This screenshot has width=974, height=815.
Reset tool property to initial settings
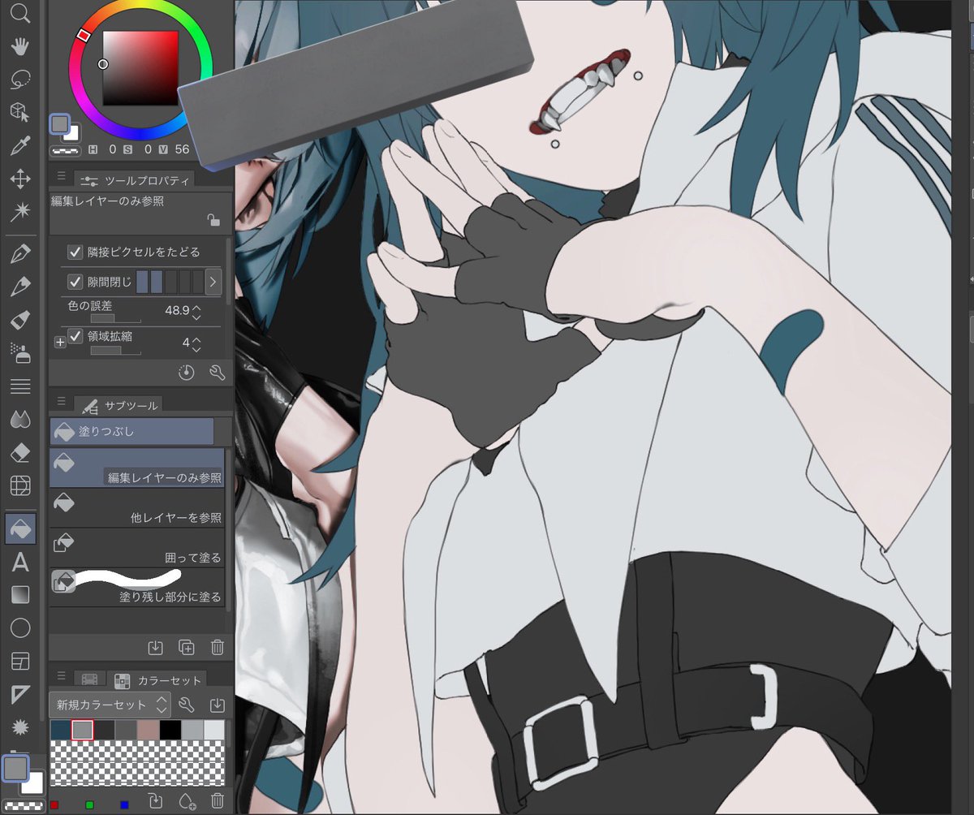click(x=187, y=372)
